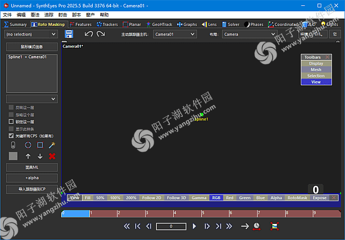
Task: Rewind to start with double-left arrows
Action: click(127, 226)
